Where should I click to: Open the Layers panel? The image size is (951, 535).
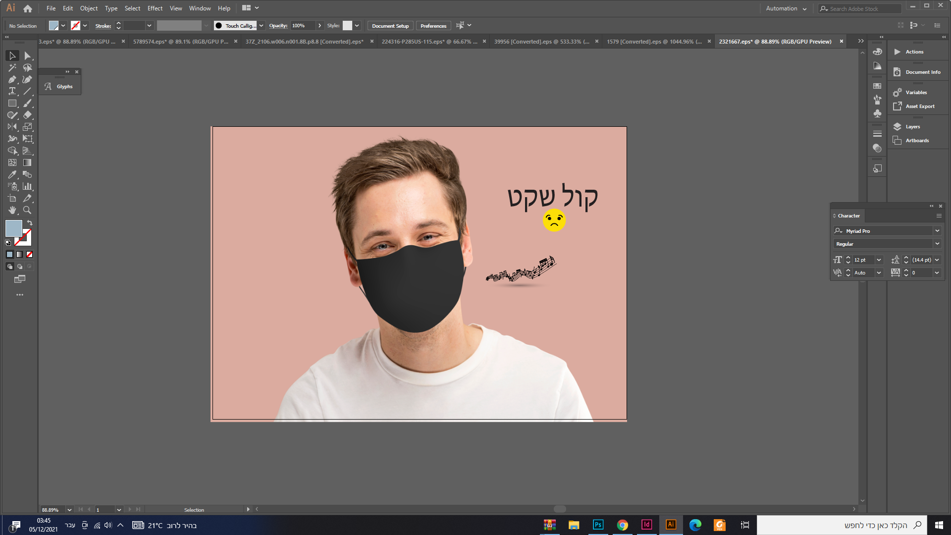912,127
